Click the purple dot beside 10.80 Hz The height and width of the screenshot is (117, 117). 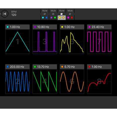(35, 27)
